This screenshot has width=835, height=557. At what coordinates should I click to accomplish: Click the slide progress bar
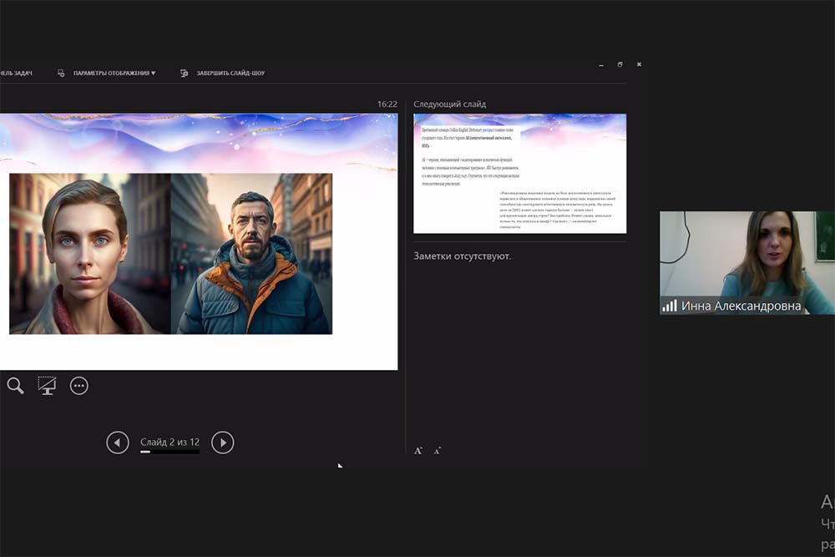click(x=170, y=452)
